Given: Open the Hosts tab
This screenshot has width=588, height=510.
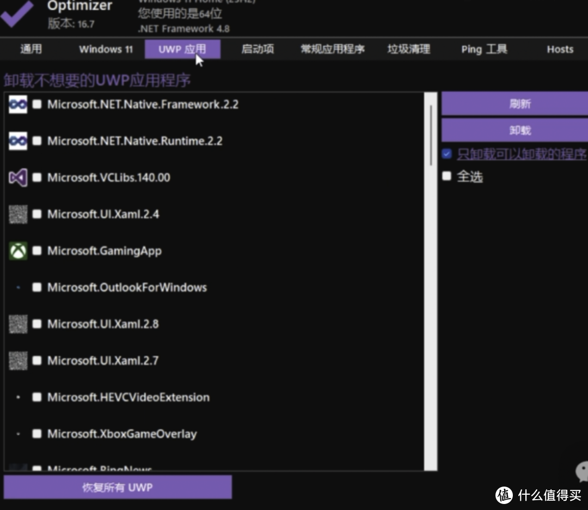Looking at the screenshot, I should (560, 49).
